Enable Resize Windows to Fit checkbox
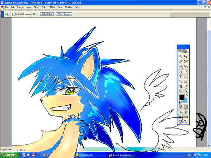The image size is (211, 158). point(14,14)
